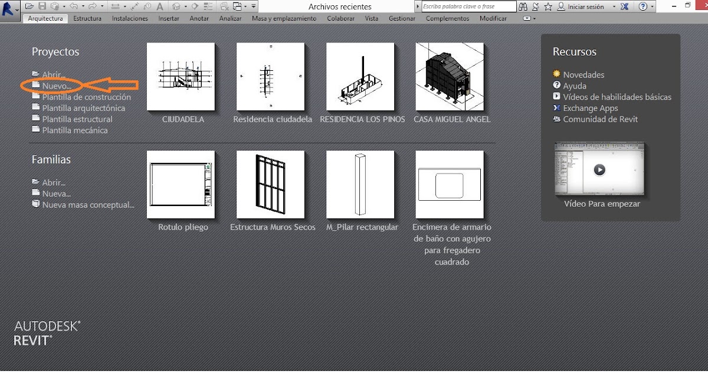Expand the dropdown next to Modificar
The width and height of the screenshot is (708, 372).
528,18
